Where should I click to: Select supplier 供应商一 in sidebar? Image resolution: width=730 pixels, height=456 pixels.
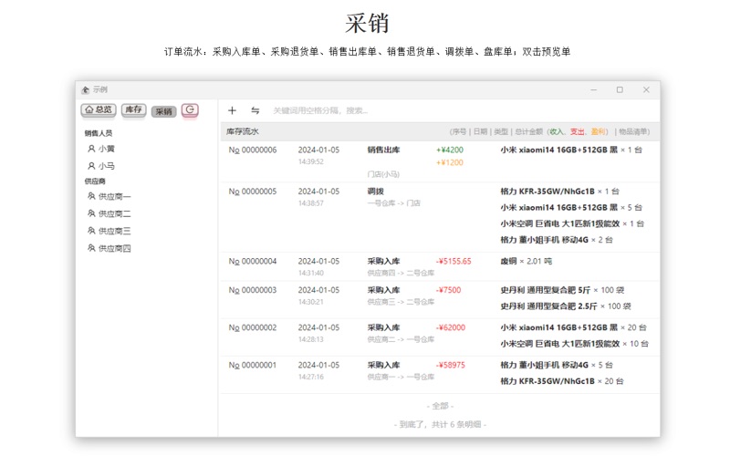[114, 196]
